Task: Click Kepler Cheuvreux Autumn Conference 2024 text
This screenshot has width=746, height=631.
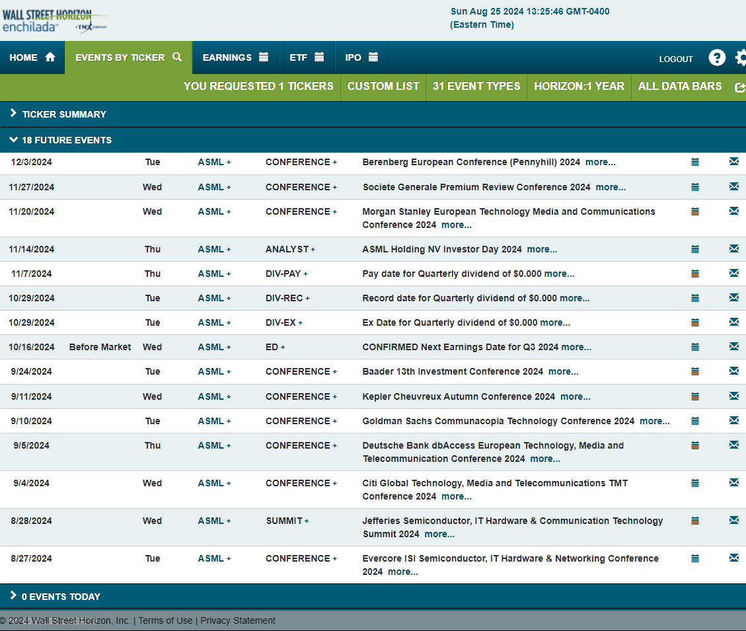Action: click(x=459, y=396)
